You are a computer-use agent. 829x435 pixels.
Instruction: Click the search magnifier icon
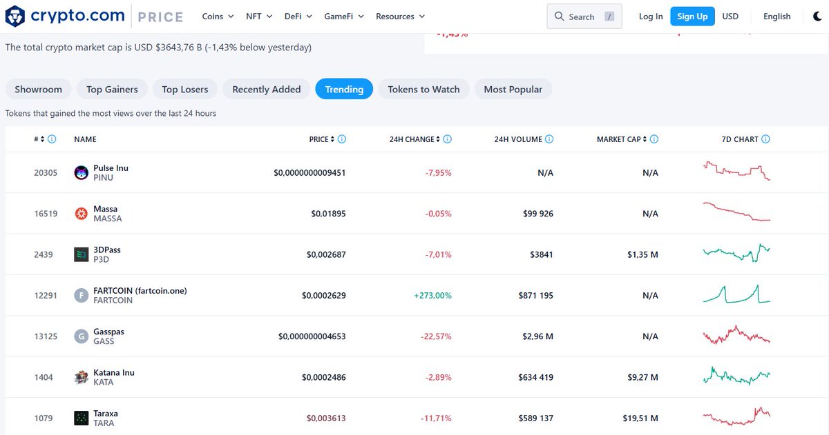560,17
